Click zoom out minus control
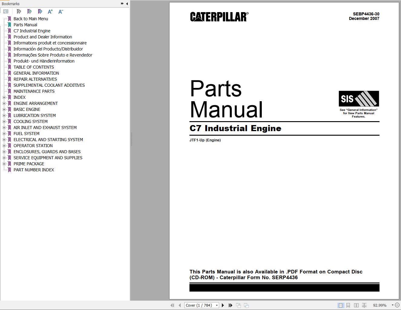Viewport: 401px width, 310px height. tap(396, 305)
